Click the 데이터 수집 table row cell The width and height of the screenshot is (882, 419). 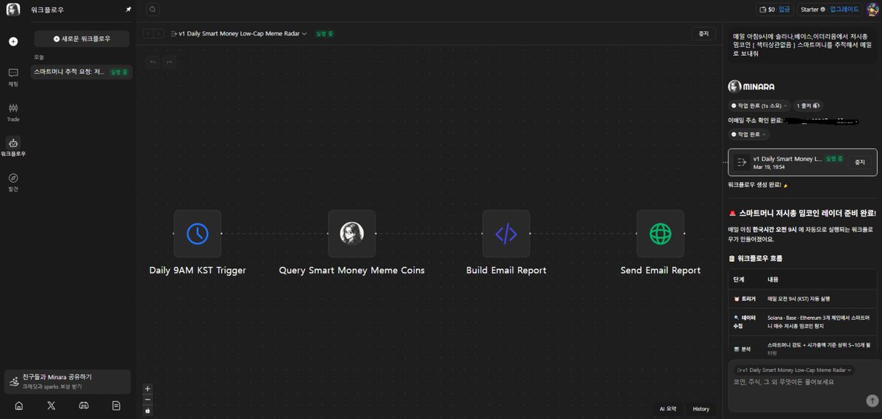745,321
